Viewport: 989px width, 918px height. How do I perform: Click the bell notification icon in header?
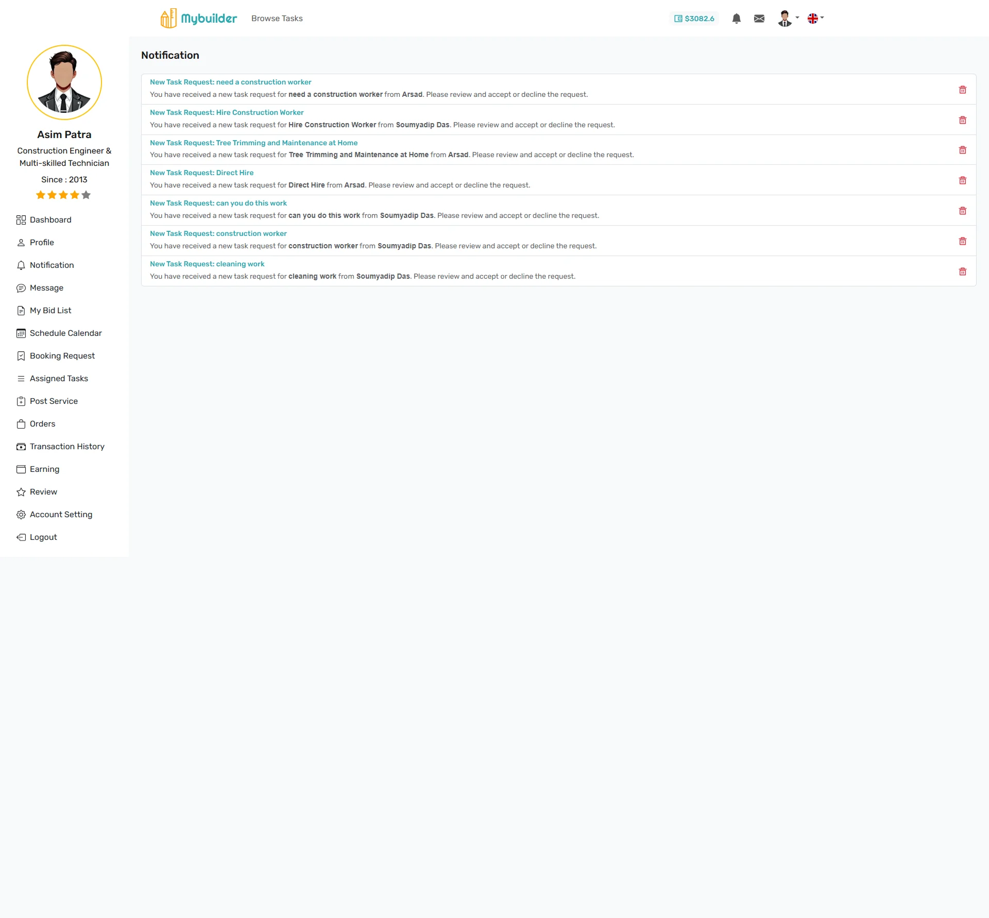point(736,19)
